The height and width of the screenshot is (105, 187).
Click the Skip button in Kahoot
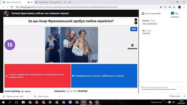(134, 29)
